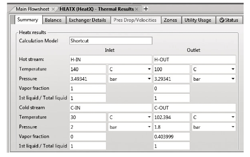
Task: Click the Cold stream label
Action: tap(32, 108)
